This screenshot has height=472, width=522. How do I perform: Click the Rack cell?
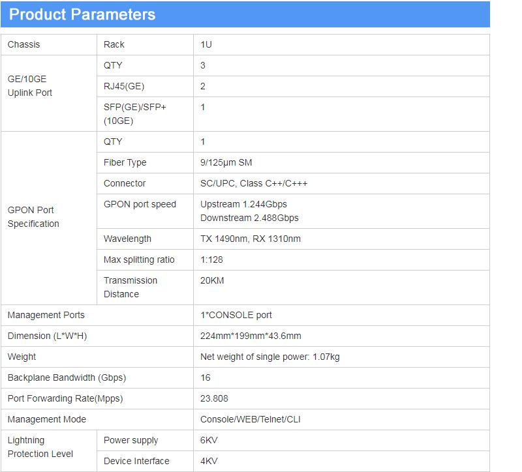pos(114,44)
